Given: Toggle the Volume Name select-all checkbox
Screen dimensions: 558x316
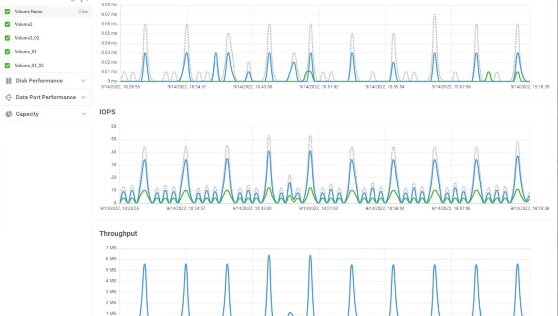Looking at the screenshot, I should tap(7, 12).
